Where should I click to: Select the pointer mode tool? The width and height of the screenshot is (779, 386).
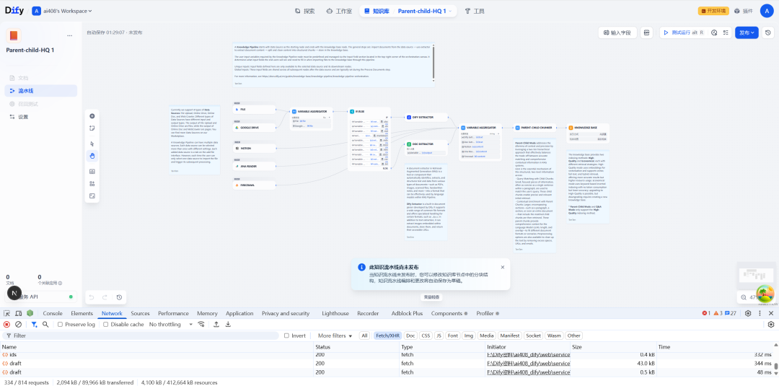[92, 144]
